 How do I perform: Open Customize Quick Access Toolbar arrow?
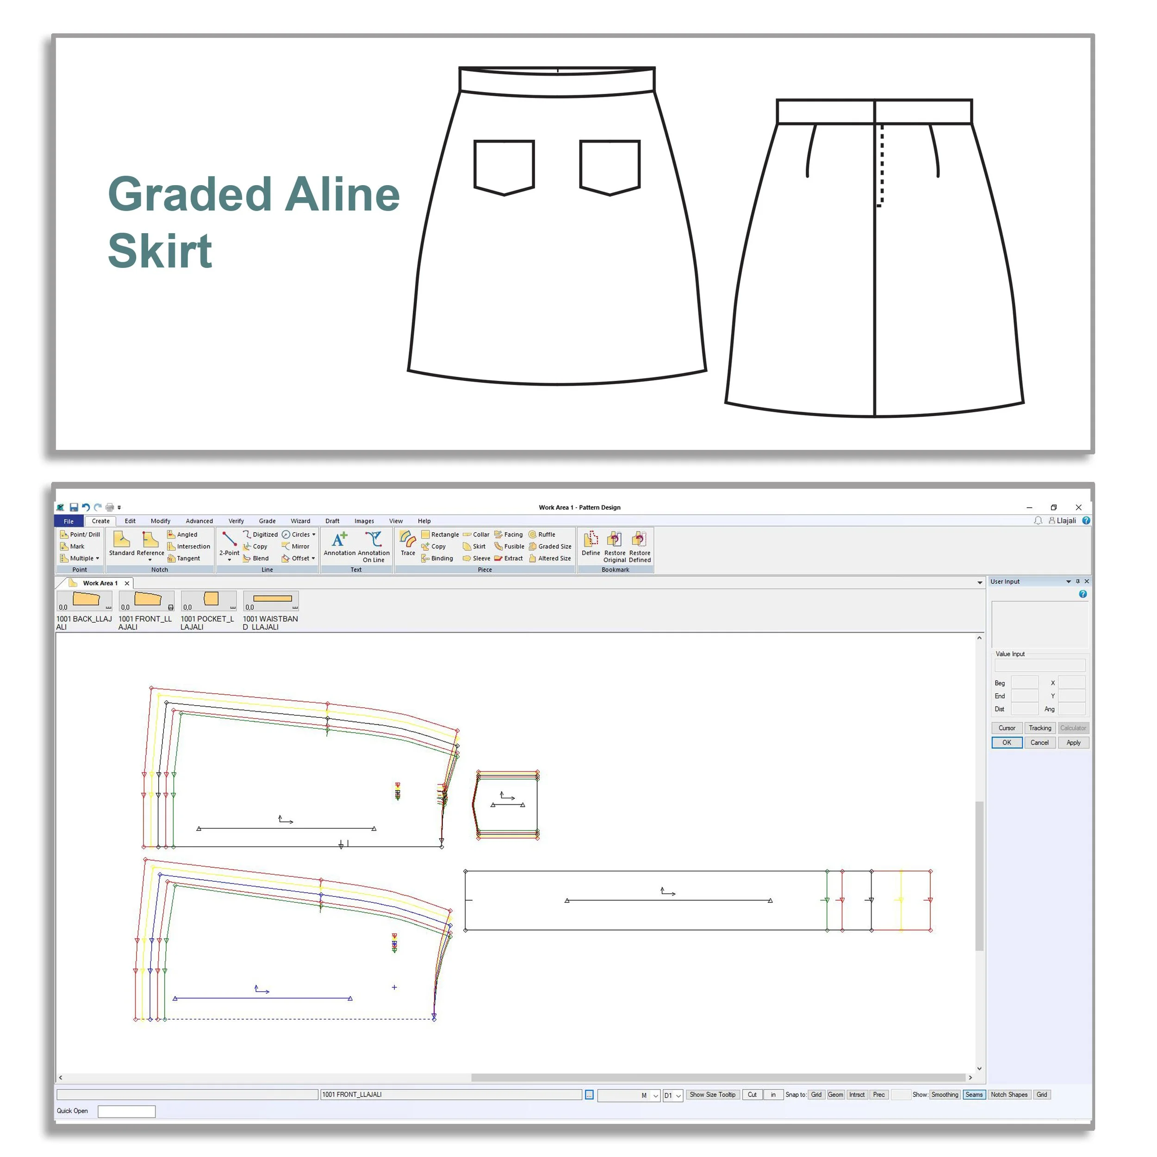point(119,508)
